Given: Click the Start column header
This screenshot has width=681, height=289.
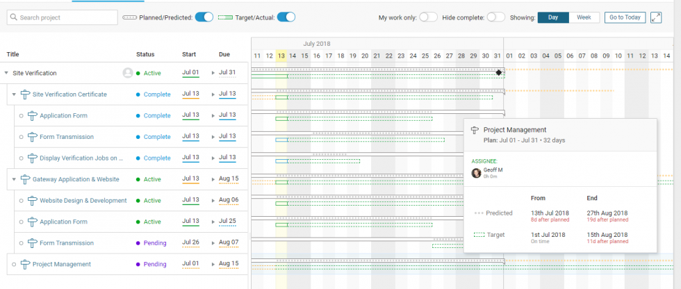Looking at the screenshot, I should coord(189,54).
